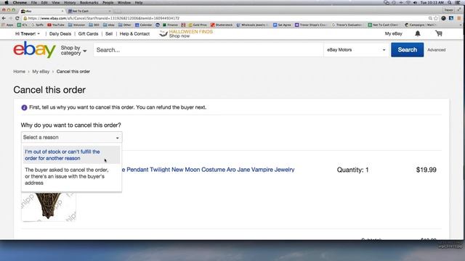The image size is (465, 261).
Task: Open the Edit menu
Action: point(44,2)
